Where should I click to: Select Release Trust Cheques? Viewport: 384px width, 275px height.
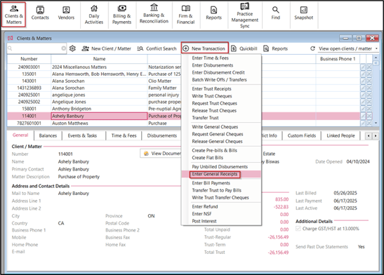214,111
